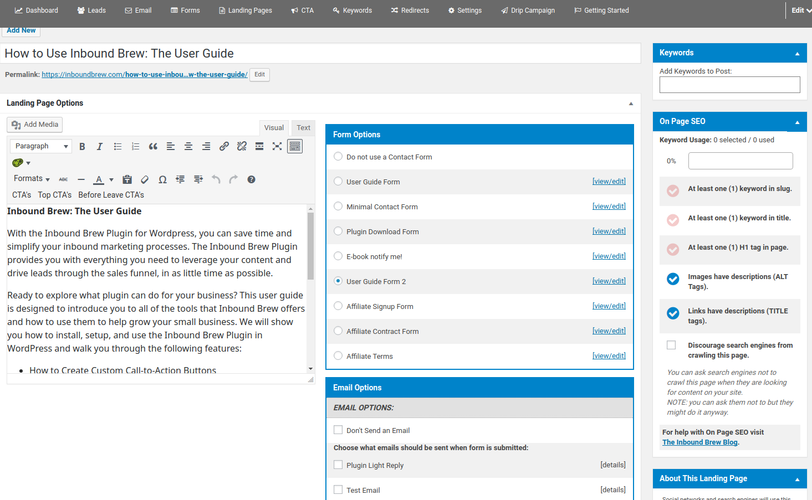Screen dimensions: 812x500
Task: Select the User Guide Form radio button
Action: [338, 182]
